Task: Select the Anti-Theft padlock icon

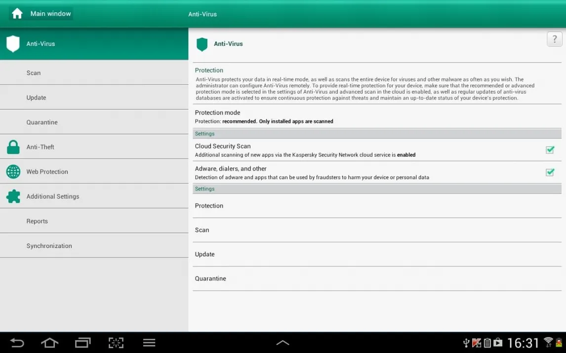Action: pos(13,147)
